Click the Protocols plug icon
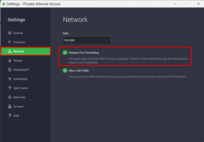The height and width of the screenshot is (142, 204). tap(10, 42)
